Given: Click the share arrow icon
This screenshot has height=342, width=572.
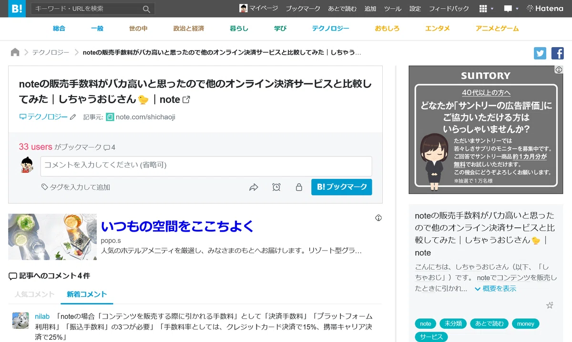Looking at the screenshot, I should tap(254, 187).
